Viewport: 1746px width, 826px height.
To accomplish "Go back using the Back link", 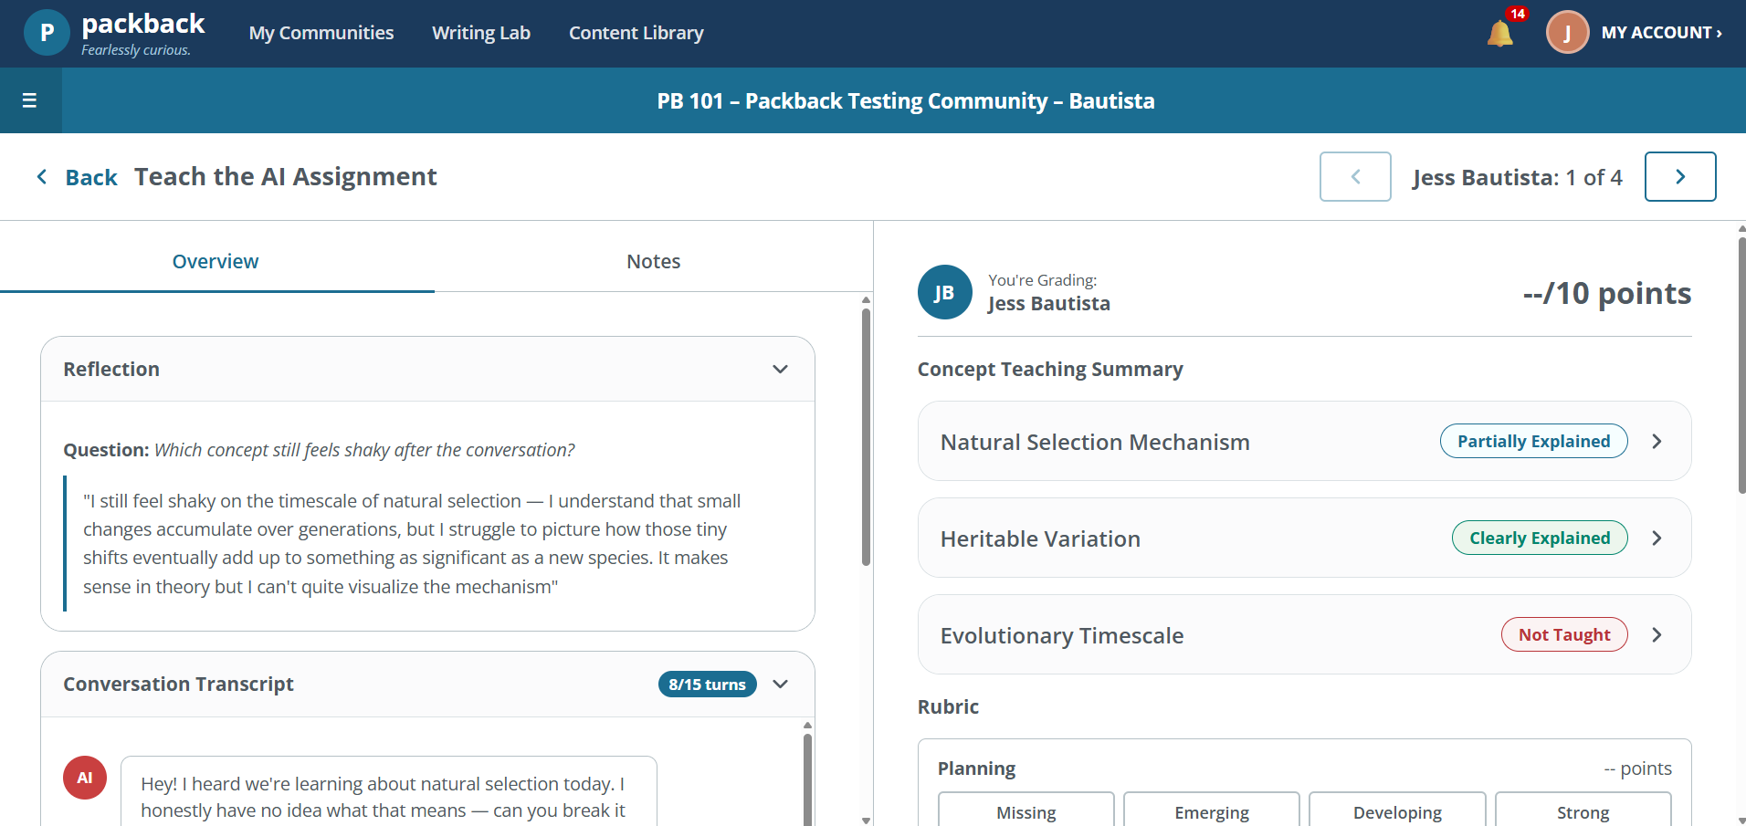I will coord(77,177).
